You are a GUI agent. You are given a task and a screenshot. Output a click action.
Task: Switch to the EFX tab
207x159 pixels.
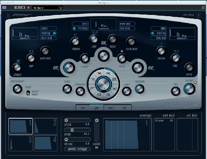click(x=125, y=108)
